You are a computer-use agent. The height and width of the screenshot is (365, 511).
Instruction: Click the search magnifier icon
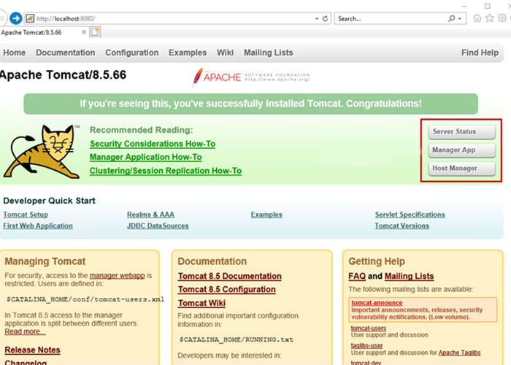click(x=452, y=18)
